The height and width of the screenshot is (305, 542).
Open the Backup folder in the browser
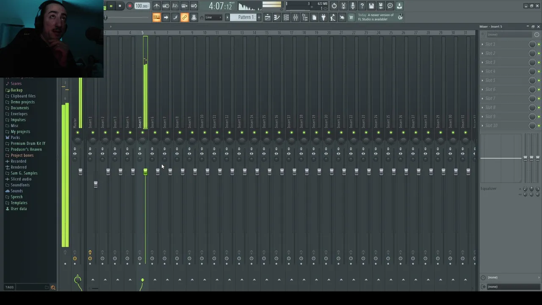(x=17, y=90)
